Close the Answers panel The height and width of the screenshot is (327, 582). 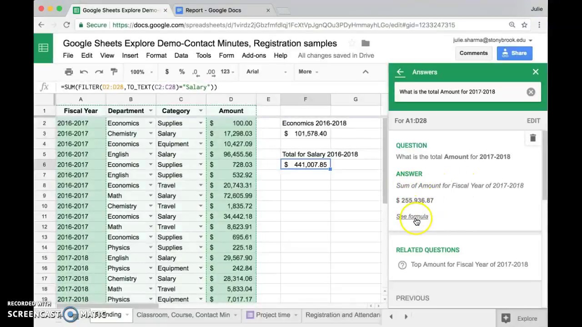536,72
